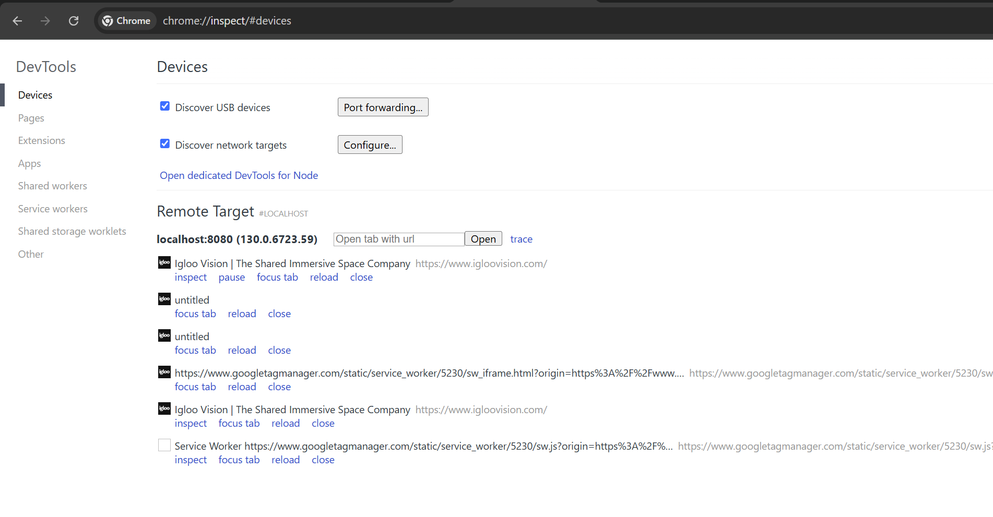Reload the page with refresh icon
Screen dimensions: 993x517
74,21
